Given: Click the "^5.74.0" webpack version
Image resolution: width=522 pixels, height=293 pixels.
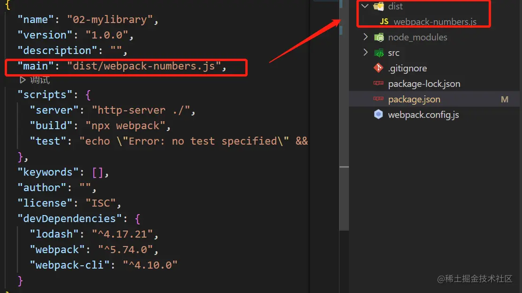Looking at the screenshot, I should (x=125, y=249).
